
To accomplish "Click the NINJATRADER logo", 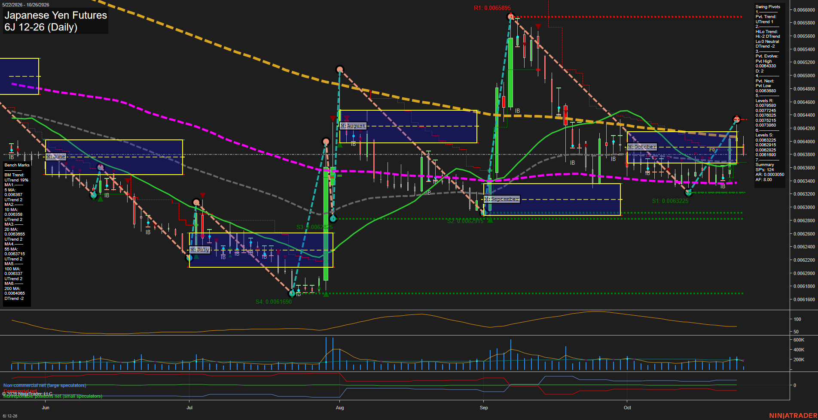I will (793, 416).
